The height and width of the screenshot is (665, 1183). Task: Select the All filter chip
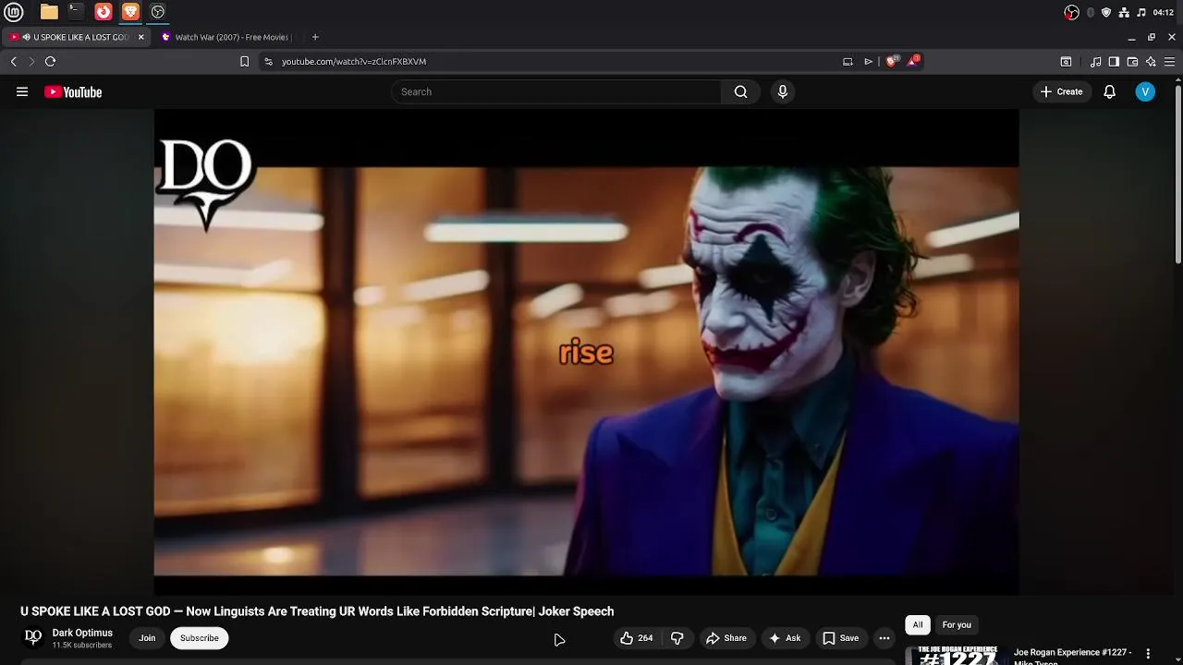(918, 625)
